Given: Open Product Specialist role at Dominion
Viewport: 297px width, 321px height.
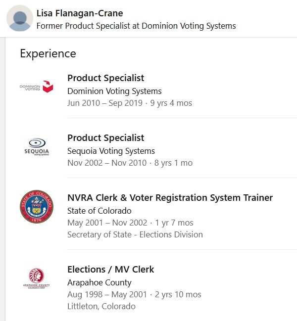Looking at the screenshot, I should click(x=106, y=78).
